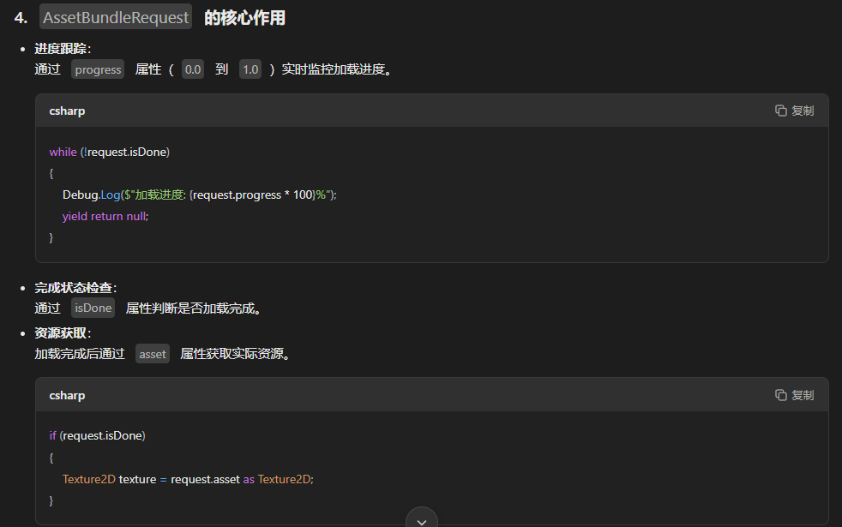
Task: Click the csharp label of first code block
Action: coord(67,111)
